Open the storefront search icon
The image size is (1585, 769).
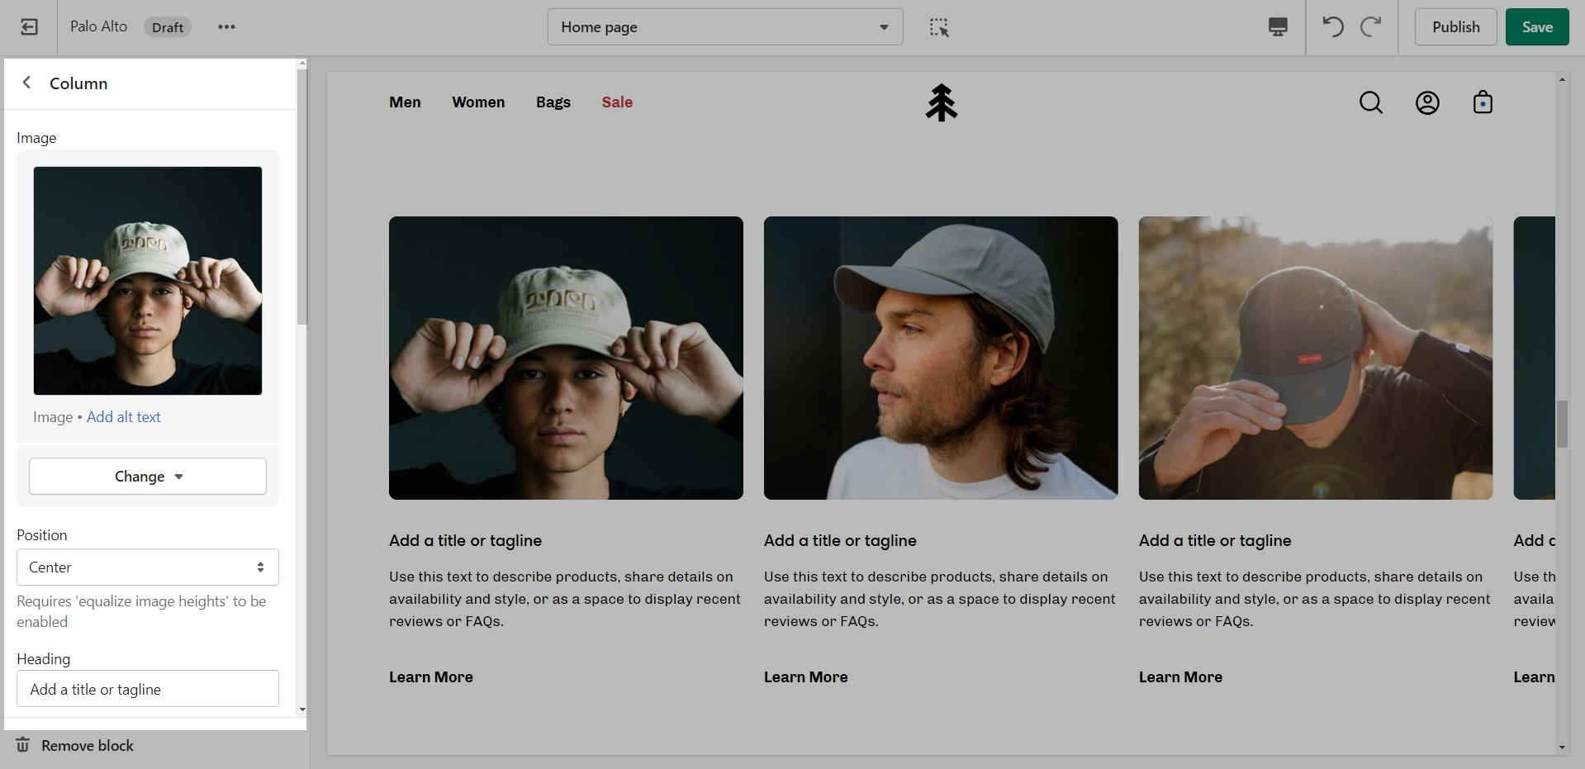[x=1370, y=102]
